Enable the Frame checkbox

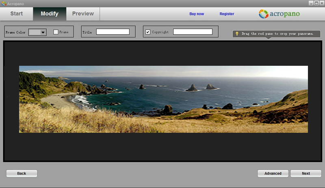(x=56, y=32)
